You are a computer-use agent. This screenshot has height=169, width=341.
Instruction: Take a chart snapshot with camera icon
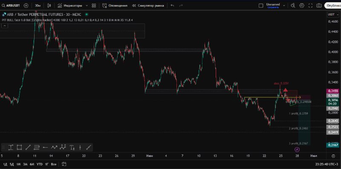point(319,6)
